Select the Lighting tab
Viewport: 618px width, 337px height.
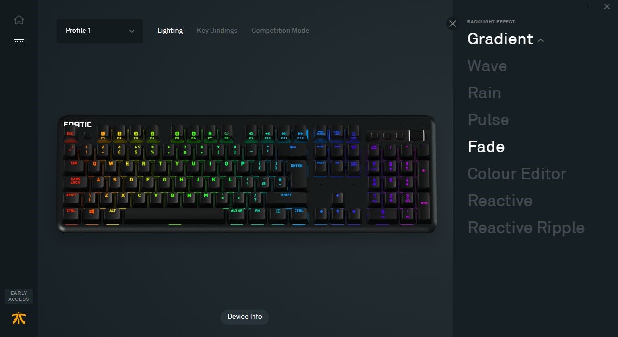(170, 30)
